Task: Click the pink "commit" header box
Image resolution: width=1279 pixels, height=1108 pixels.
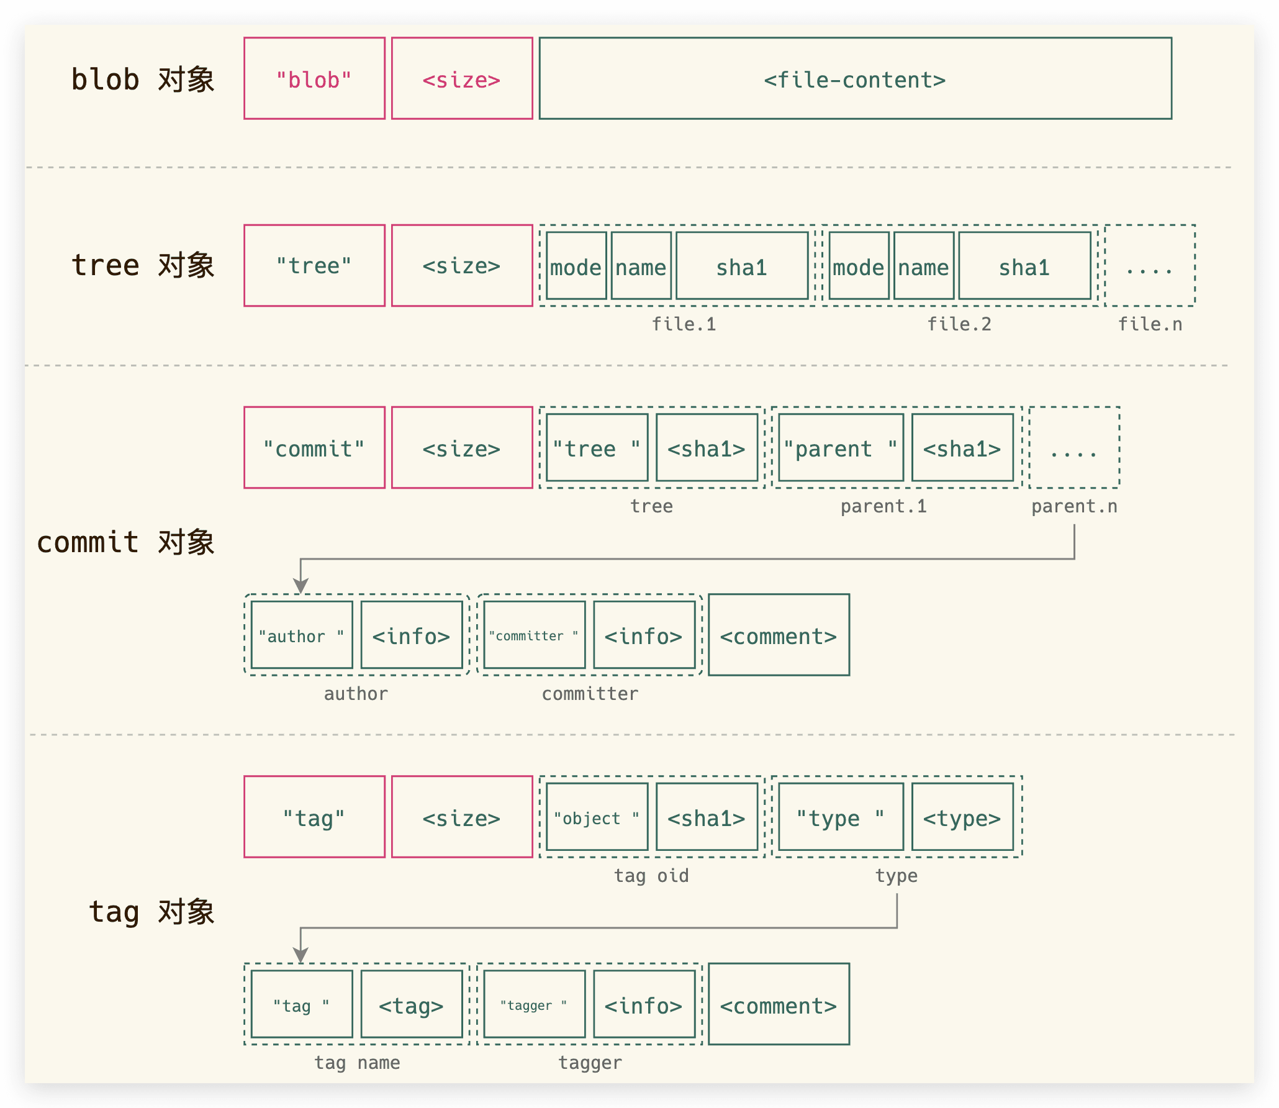Action: (314, 448)
